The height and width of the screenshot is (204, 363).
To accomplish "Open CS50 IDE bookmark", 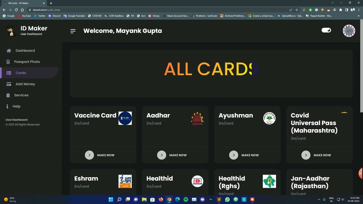I will pos(95,16).
